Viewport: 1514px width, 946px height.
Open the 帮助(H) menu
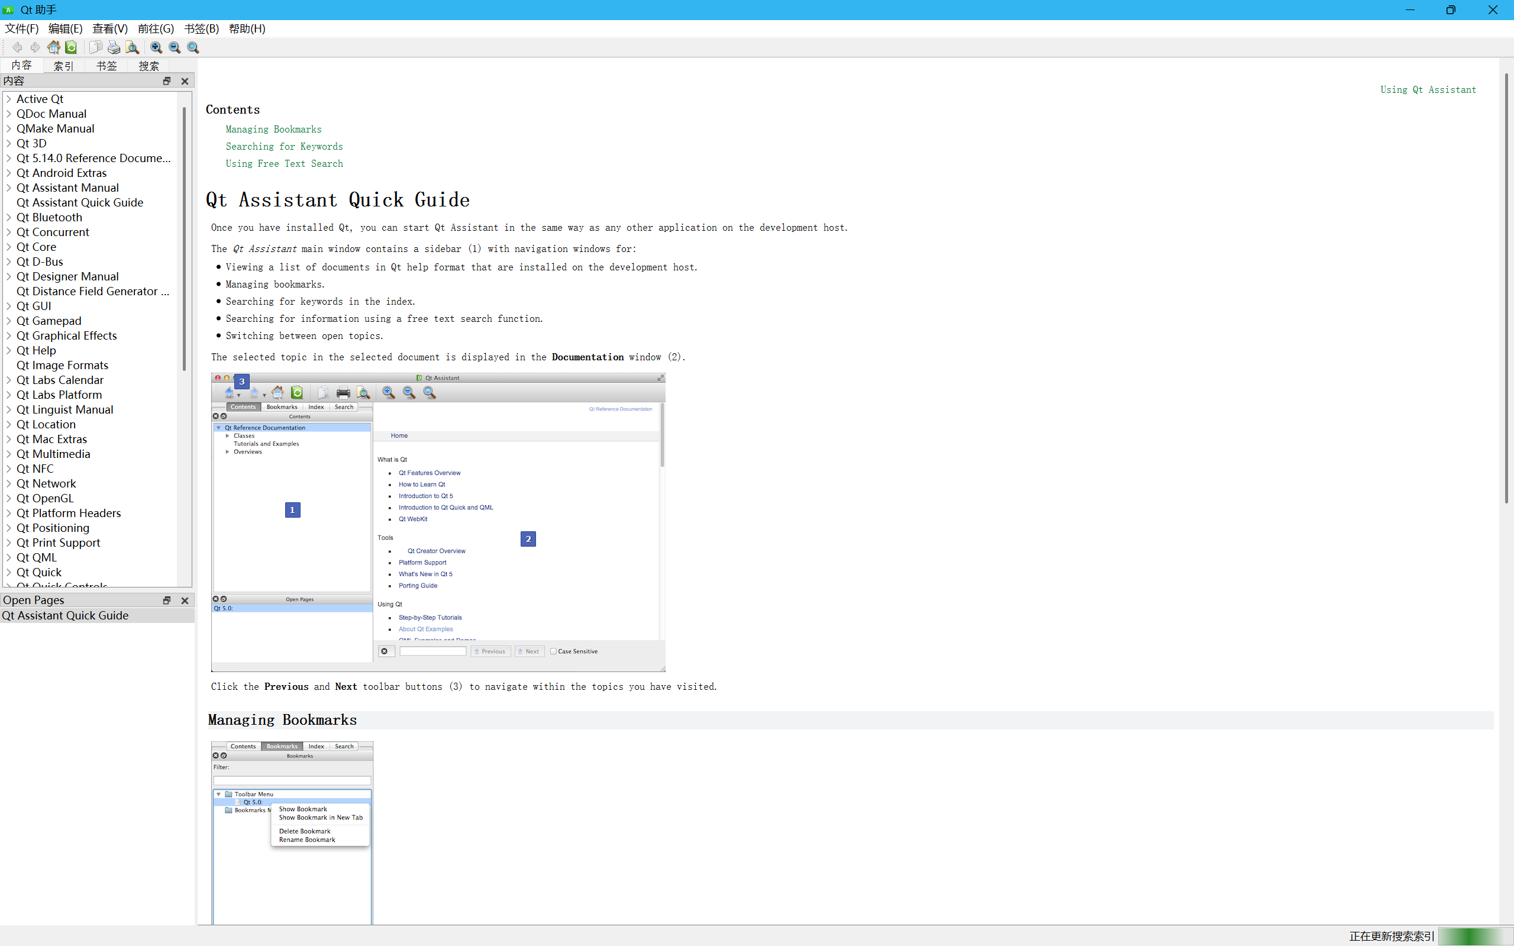click(x=247, y=29)
